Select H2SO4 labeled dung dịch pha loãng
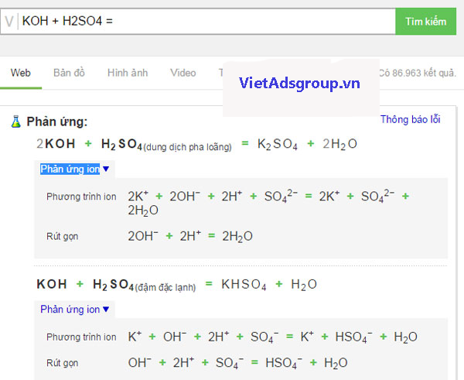This screenshot has width=464, height=380. (166, 145)
